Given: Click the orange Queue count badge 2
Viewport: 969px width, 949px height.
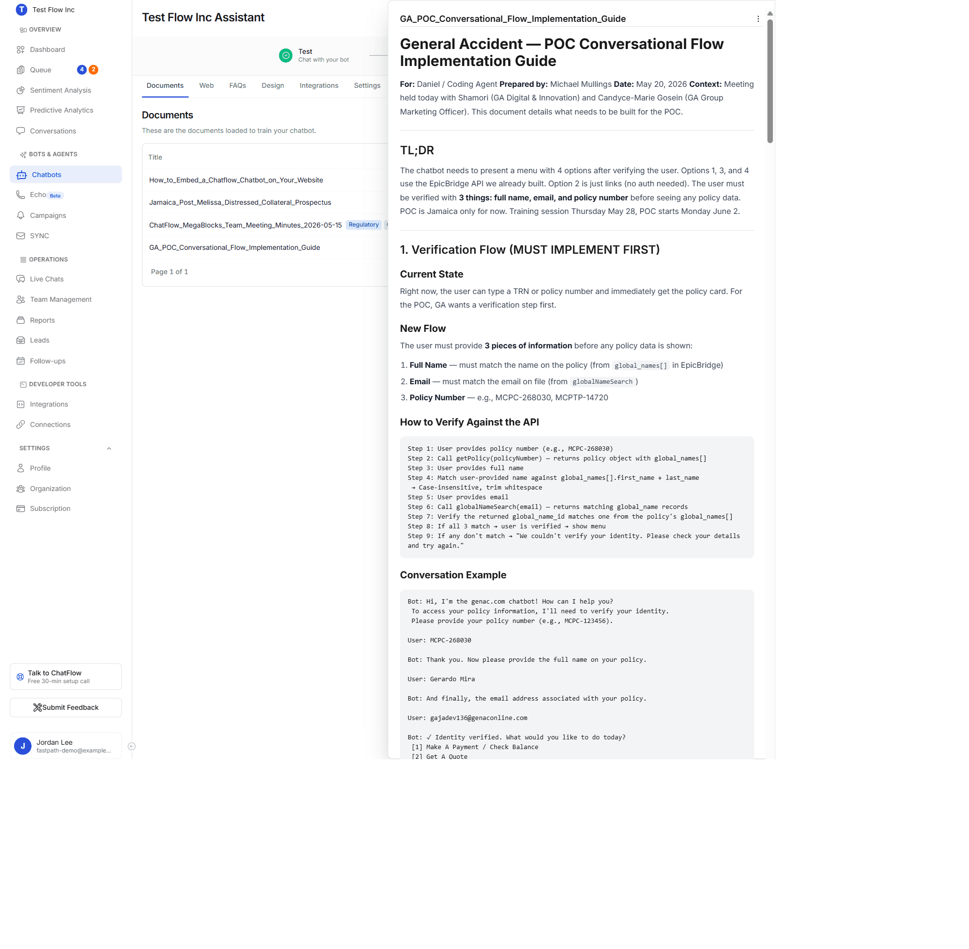Looking at the screenshot, I should click(93, 70).
